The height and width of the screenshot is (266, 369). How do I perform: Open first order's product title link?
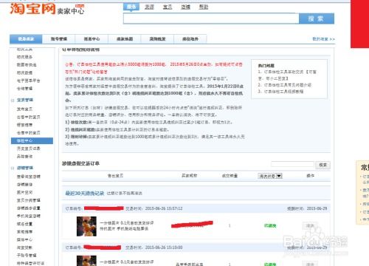(127, 226)
